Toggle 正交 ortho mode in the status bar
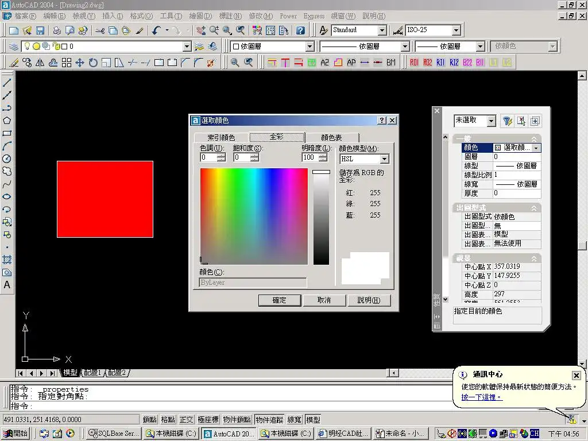The width and height of the screenshot is (588, 441). pyautogui.click(x=187, y=420)
